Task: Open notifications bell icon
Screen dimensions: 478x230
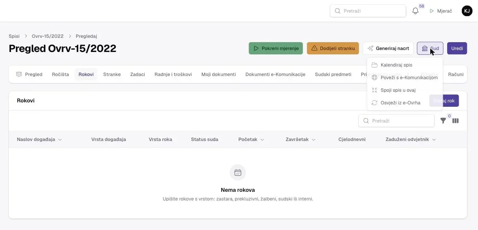Action: point(415,11)
